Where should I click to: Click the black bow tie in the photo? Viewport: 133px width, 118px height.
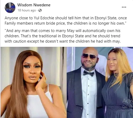coord(89,73)
